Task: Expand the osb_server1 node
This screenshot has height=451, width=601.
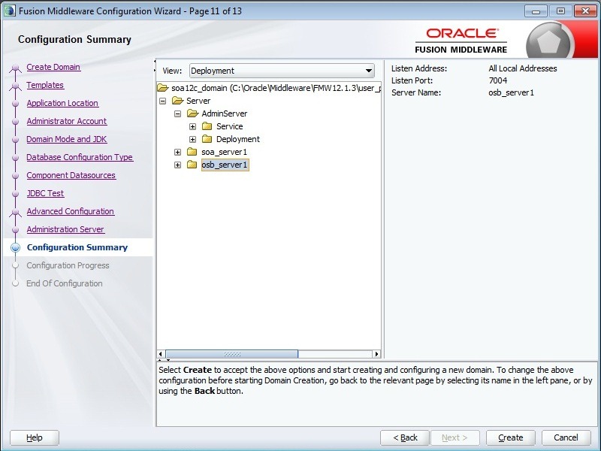Action: (x=177, y=165)
